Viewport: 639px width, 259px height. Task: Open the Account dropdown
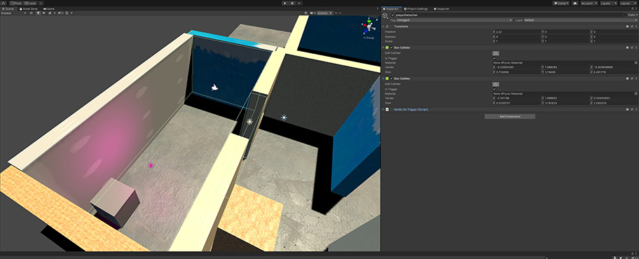pos(589,3)
